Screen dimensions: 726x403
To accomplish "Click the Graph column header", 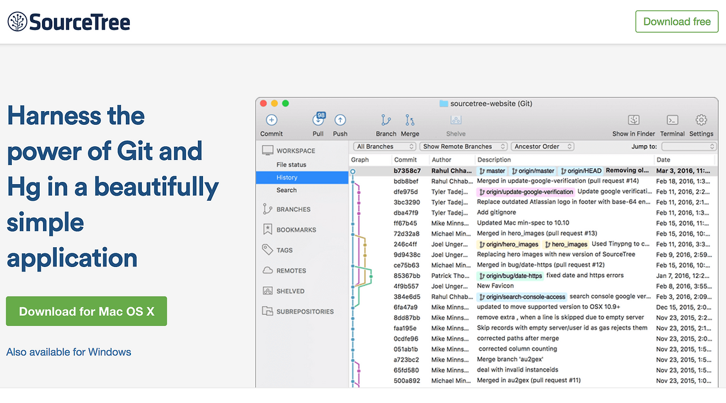I will [x=360, y=160].
